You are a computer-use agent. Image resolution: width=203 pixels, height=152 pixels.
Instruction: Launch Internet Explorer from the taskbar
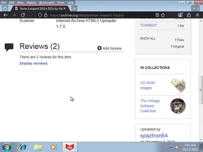coord(23,147)
